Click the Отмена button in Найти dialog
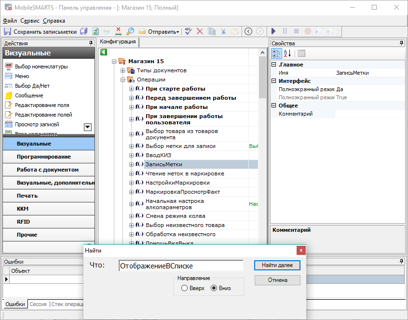The width and height of the screenshot is (408, 320). [277, 280]
